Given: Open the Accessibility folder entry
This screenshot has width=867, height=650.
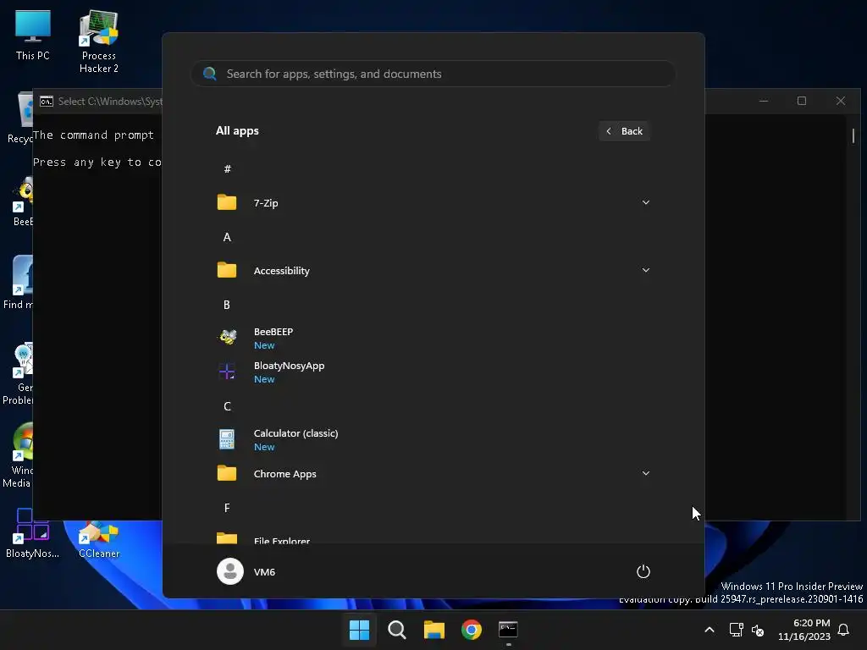Looking at the screenshot, I should (x=433, y=270).
